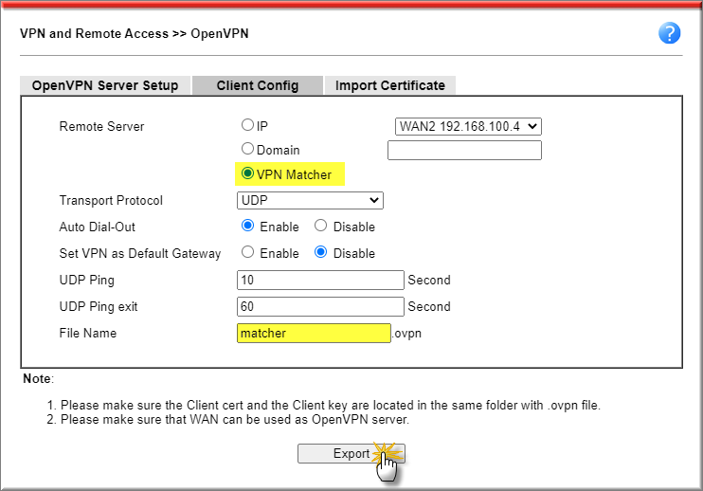This screenshot has width=703, height=491.
Task: Open the WAN2 192.168.100.4 dropdown
Action: [x=468, y=126]
